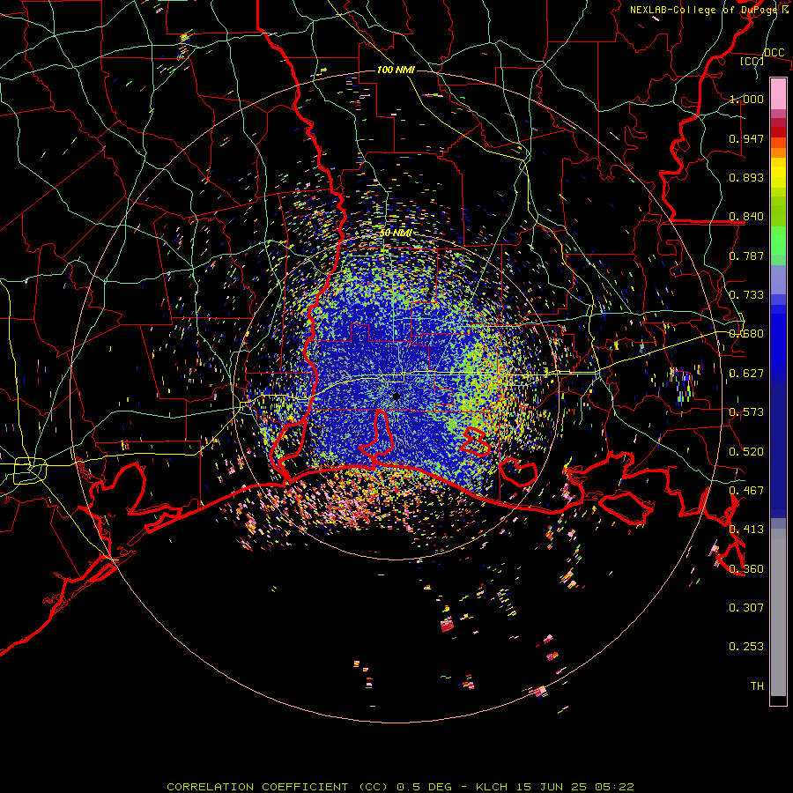Click the Correlation Coefficient KLCH caption

click(400, 787)
